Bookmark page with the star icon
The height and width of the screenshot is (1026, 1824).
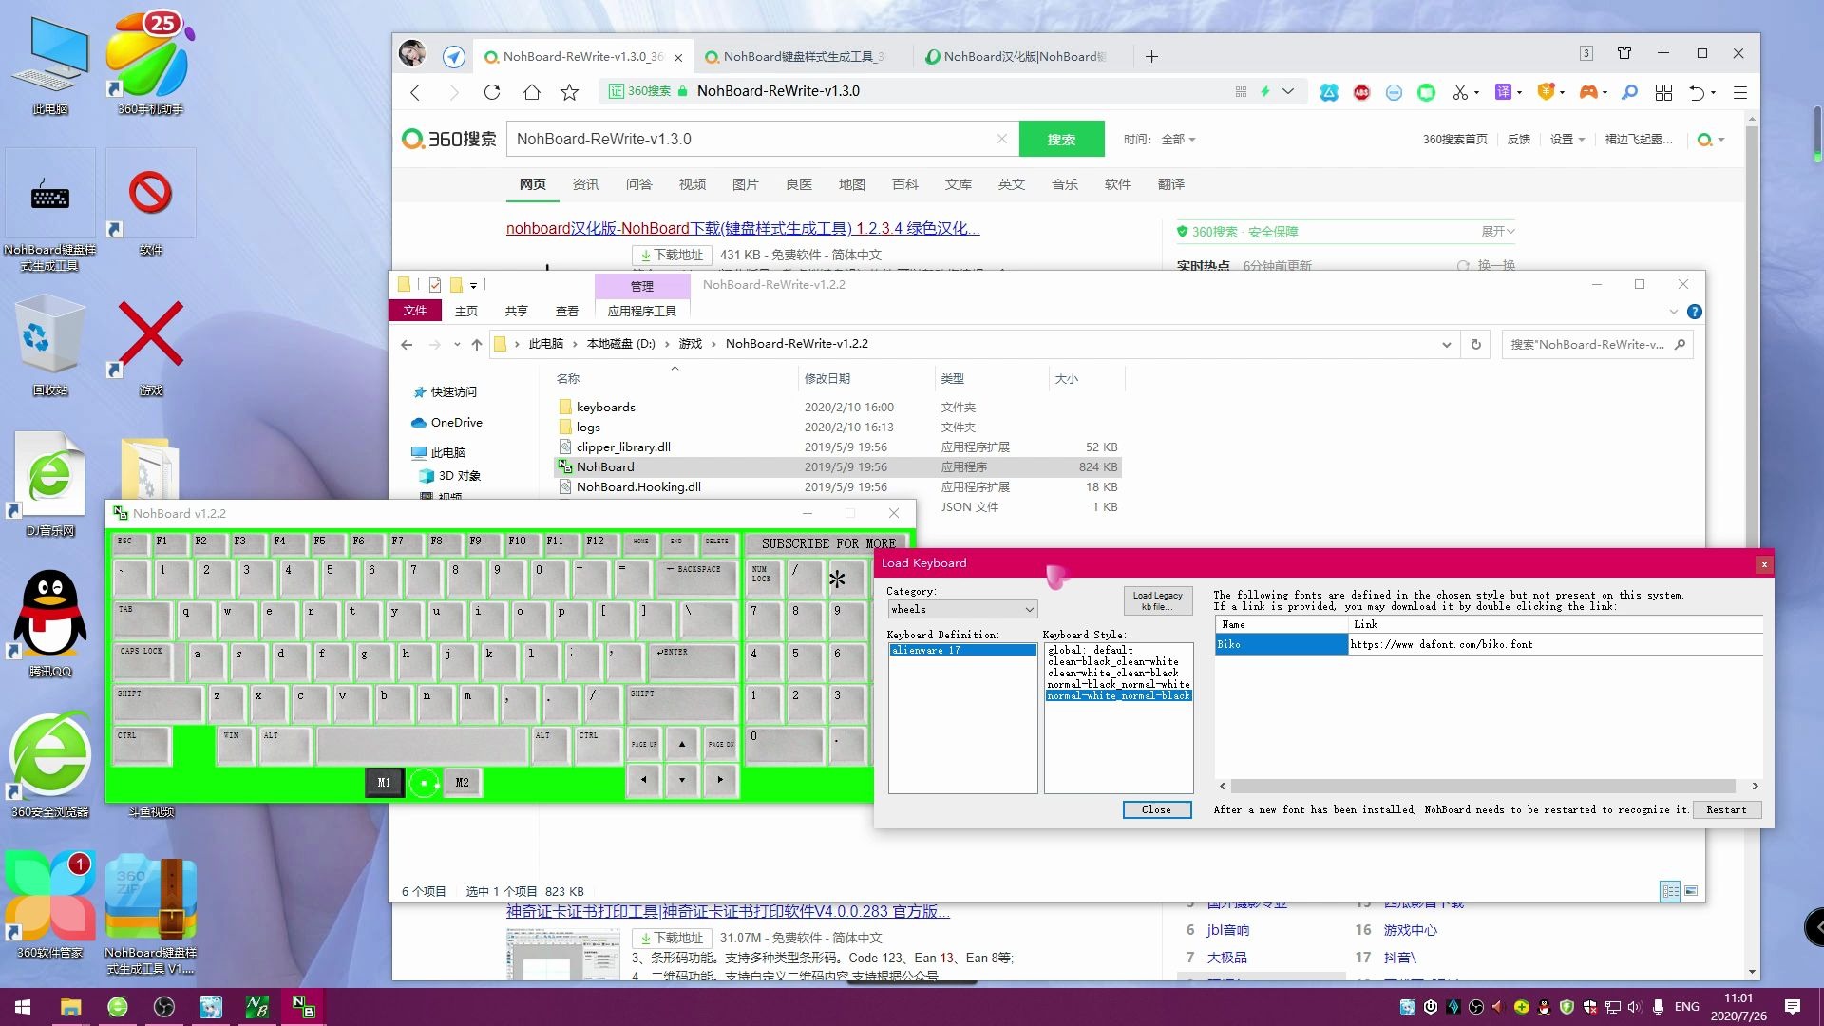point(569,92)
